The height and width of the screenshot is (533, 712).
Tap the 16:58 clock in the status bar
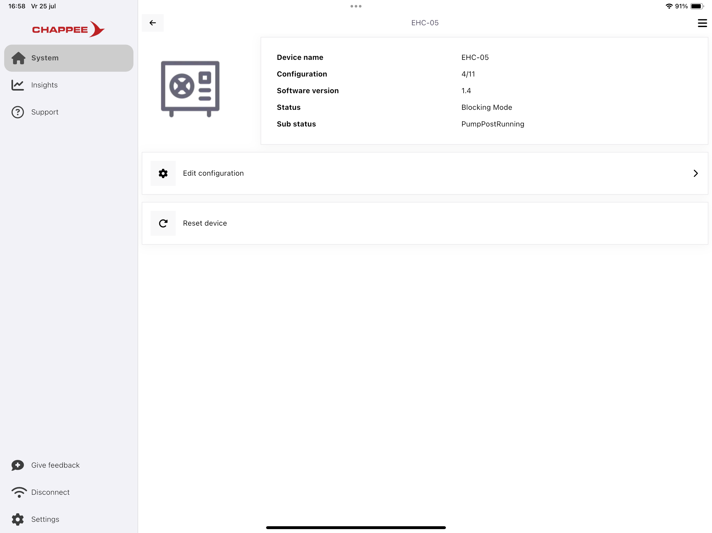coord(17,6)
